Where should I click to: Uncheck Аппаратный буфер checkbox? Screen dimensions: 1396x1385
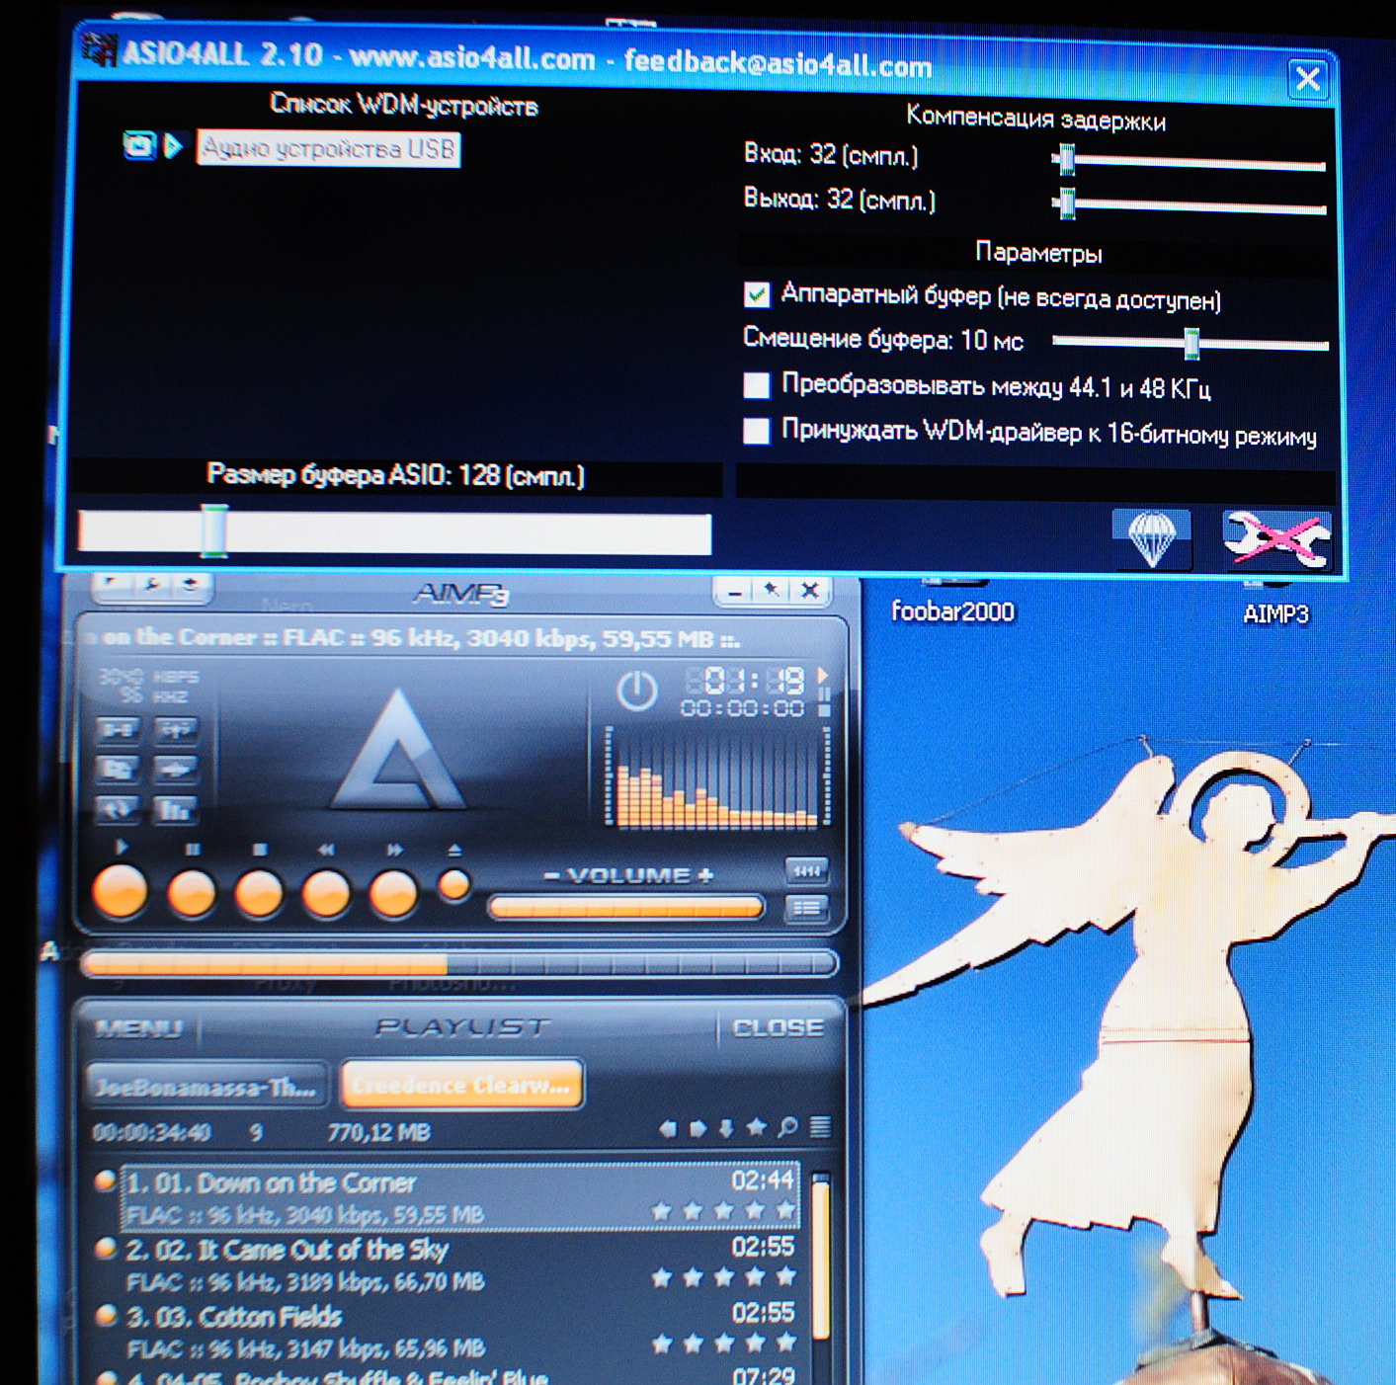click(757, 293)
